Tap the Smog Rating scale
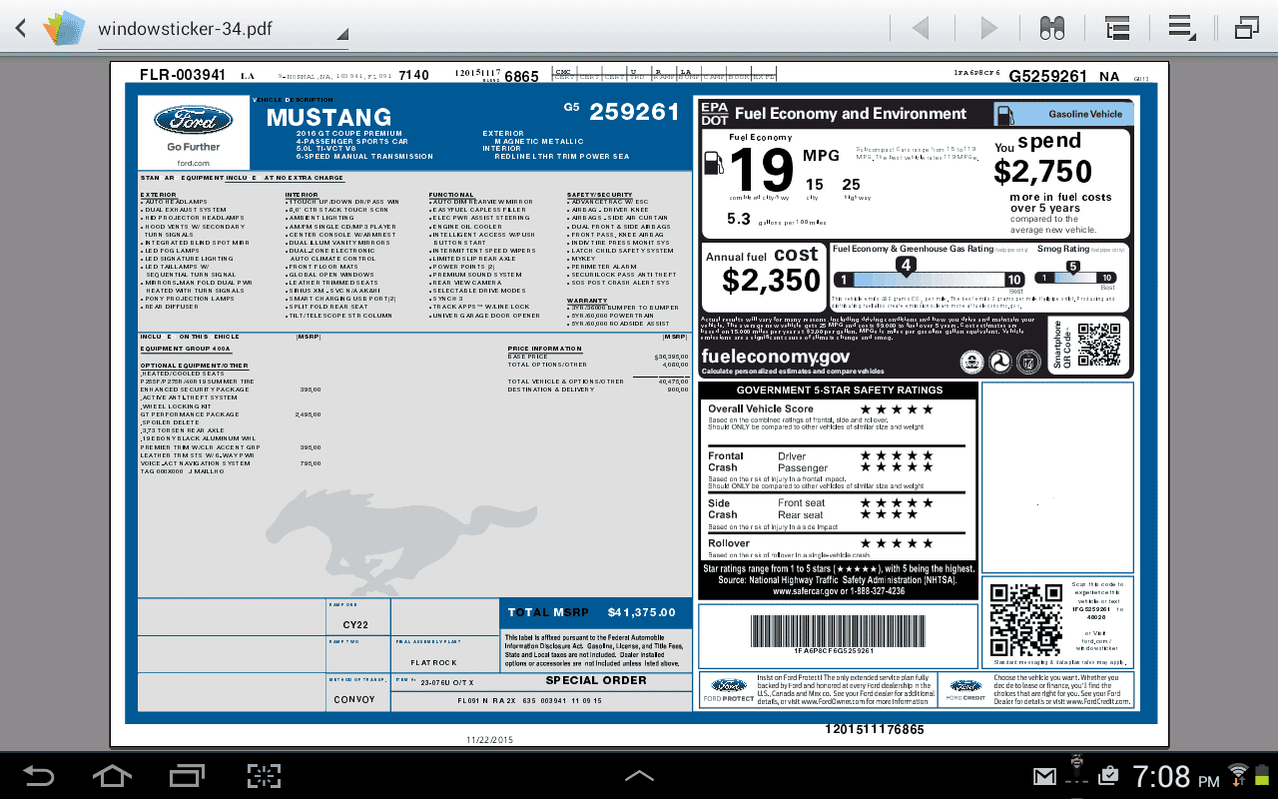This screenshot has height=799, width=1278. [1074, 273]
